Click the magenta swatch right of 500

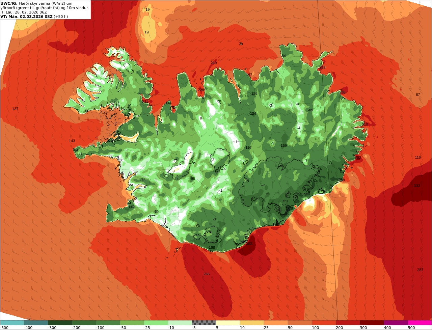pyautogui.click(x=420, y=323)
